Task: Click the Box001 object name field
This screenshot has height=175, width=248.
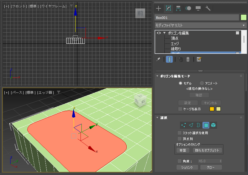Action: pos(197,18)
